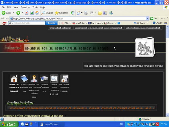The height and width of the screenshot is (127, 169).
Task: Click the photo with gear icon
Action: [x=44, y=79]
